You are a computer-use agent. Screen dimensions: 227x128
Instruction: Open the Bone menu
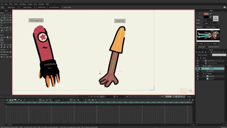pos(16,4)
